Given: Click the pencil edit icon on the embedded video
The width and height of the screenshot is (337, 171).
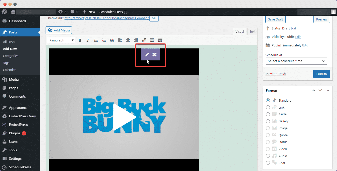Looking at the screenshot, I should tap(147, 54).
